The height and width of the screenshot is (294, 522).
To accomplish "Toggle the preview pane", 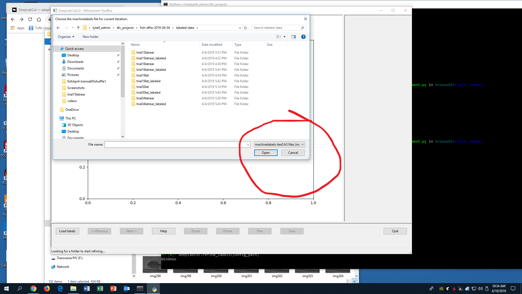I will pyautogui.click(x=293, y=36).
